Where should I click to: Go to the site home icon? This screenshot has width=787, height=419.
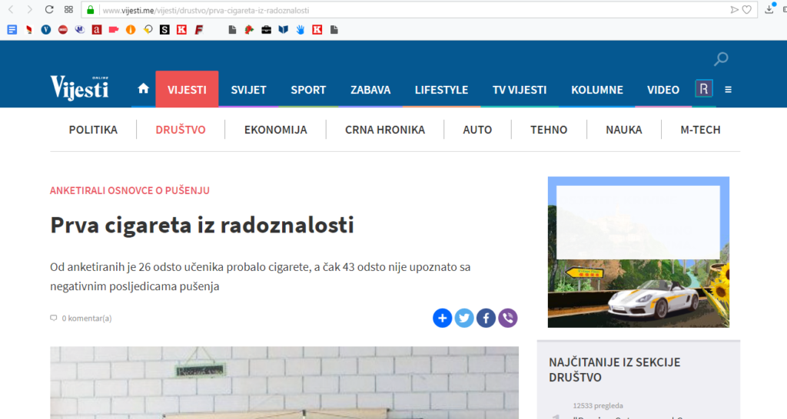pos(144,89)
